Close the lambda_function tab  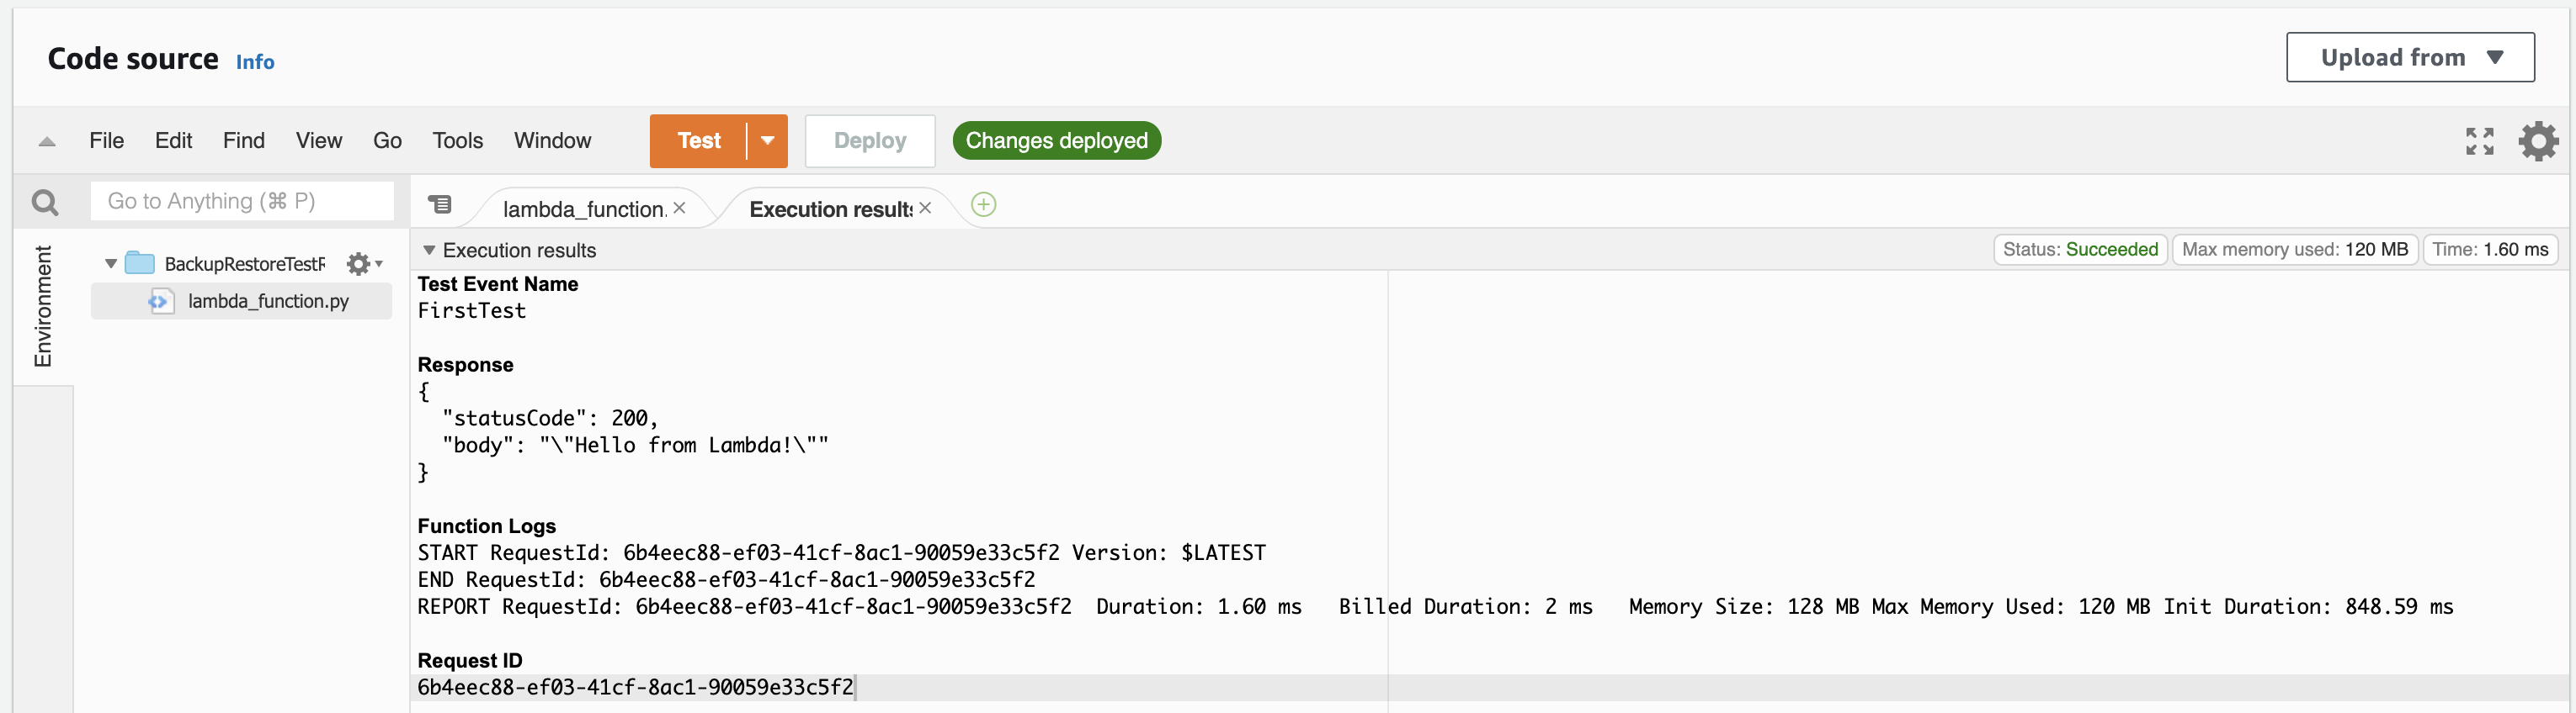coord(680,208)
